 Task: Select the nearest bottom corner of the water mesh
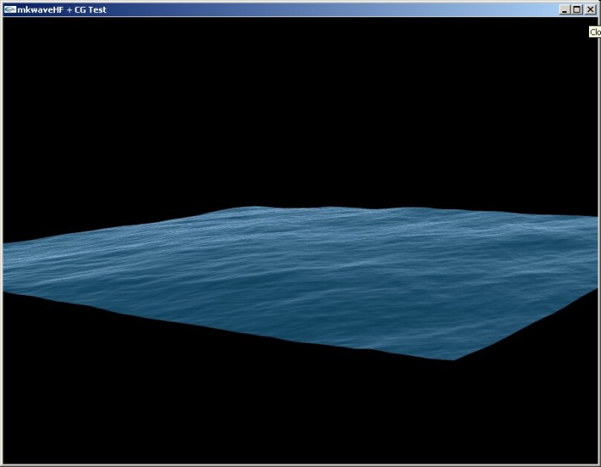coord(453,358)
